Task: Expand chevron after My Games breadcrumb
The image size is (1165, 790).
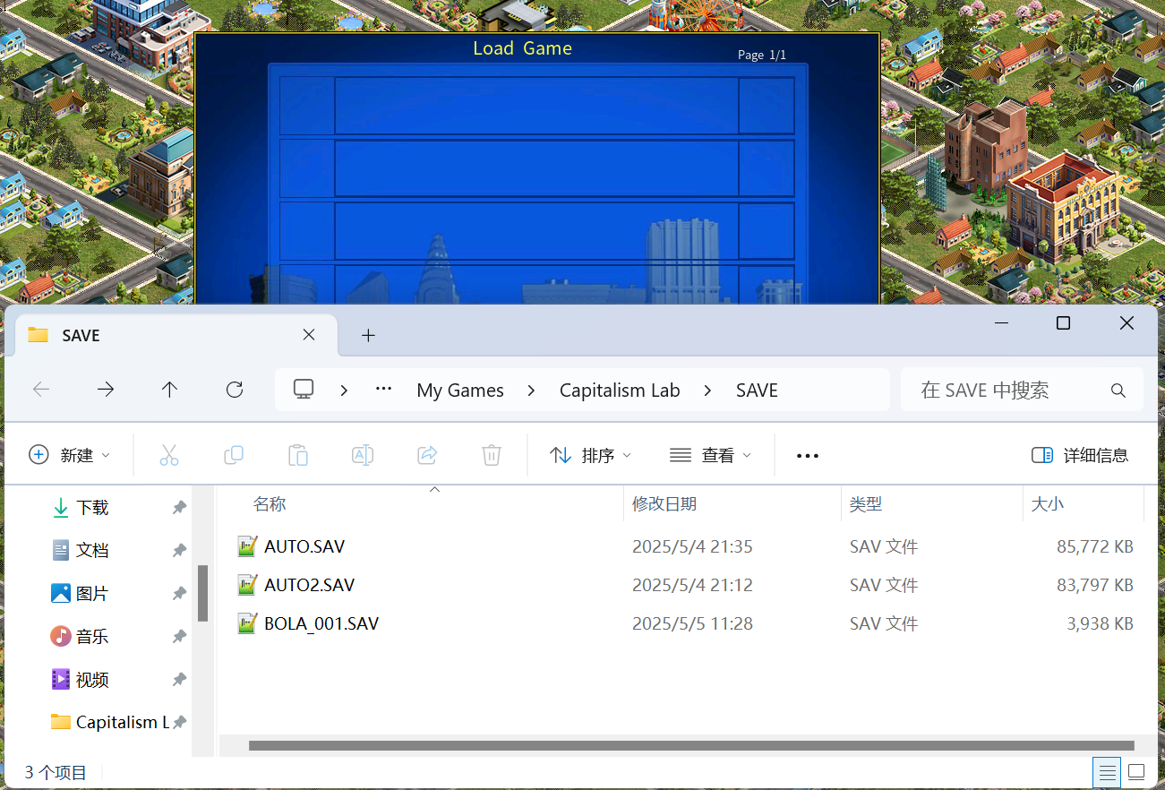Action: 532,391
